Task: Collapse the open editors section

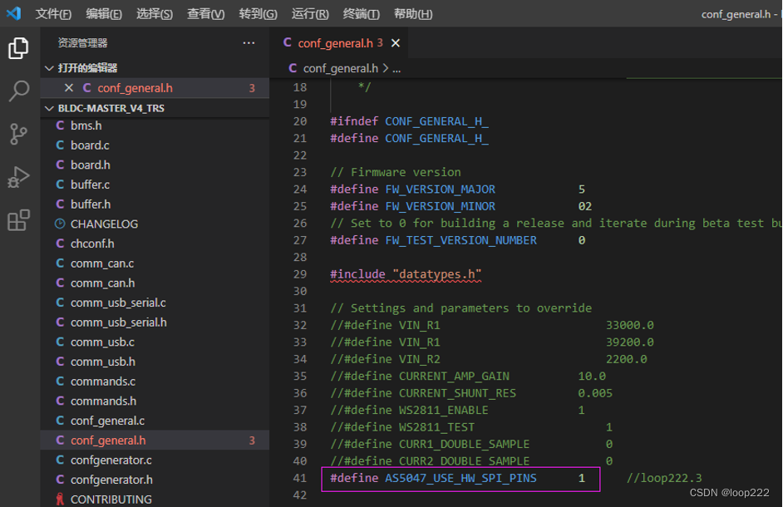Action: click(x=49, y=68)
